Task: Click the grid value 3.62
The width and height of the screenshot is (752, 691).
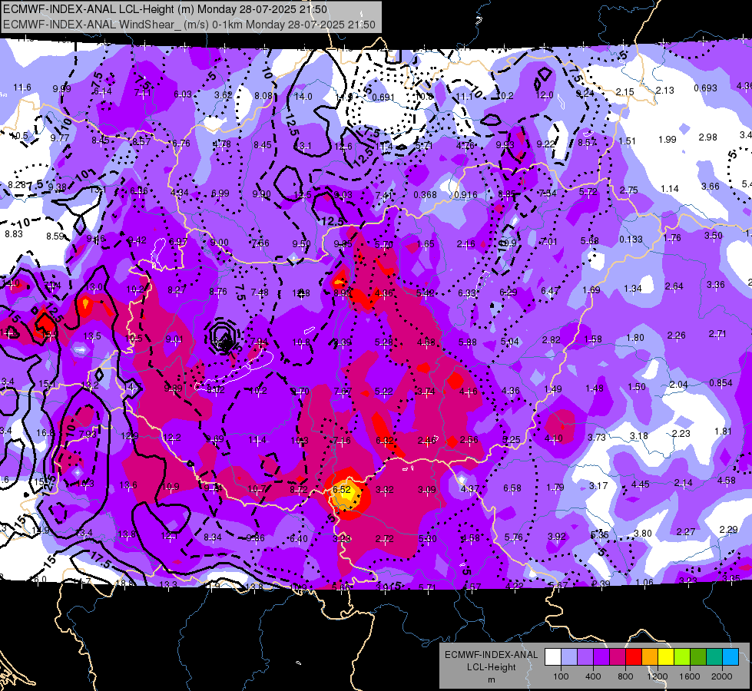Action: point(223,95)
